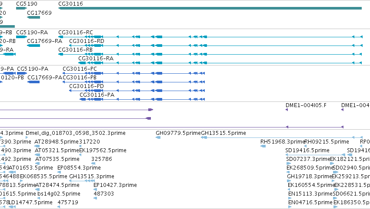370x209 pixels.
Task: Select the CG30116-RD transcript label
Action: coord(87,41)
